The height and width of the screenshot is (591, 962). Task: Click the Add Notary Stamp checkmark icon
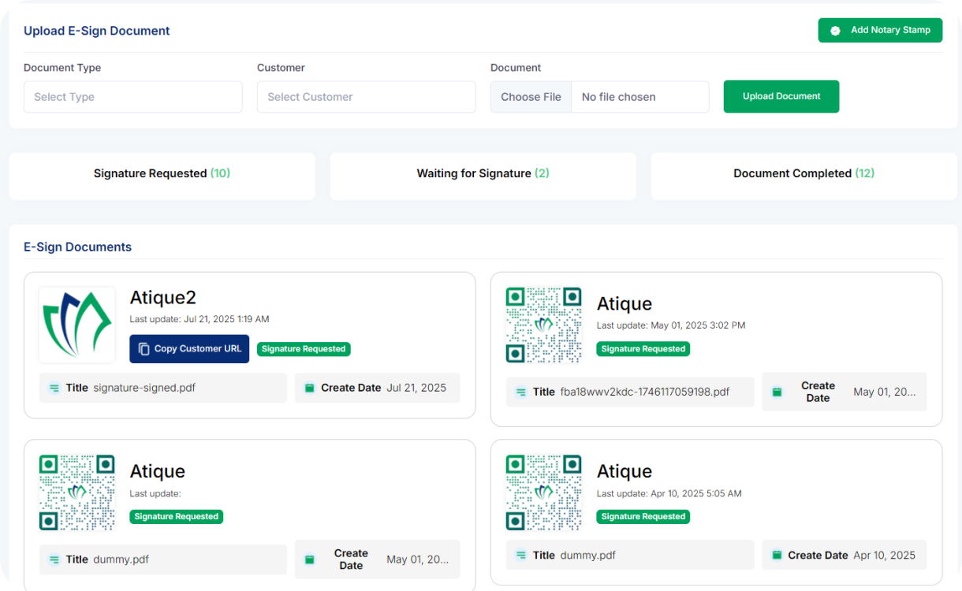[835, 31]
